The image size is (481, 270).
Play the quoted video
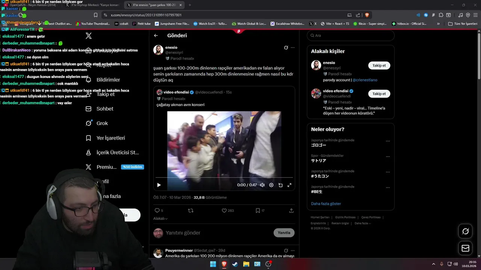click(159, 185)
